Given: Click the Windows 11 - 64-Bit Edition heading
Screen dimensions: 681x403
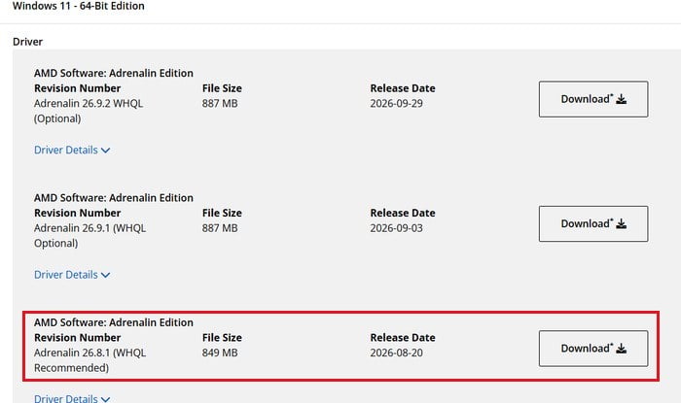Looking at the screenshot, I should click(79, 6).
